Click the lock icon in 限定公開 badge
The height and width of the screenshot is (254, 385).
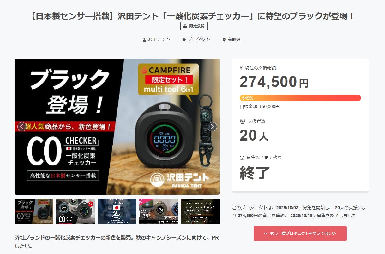pyautogui.click(x=185, y=26)
